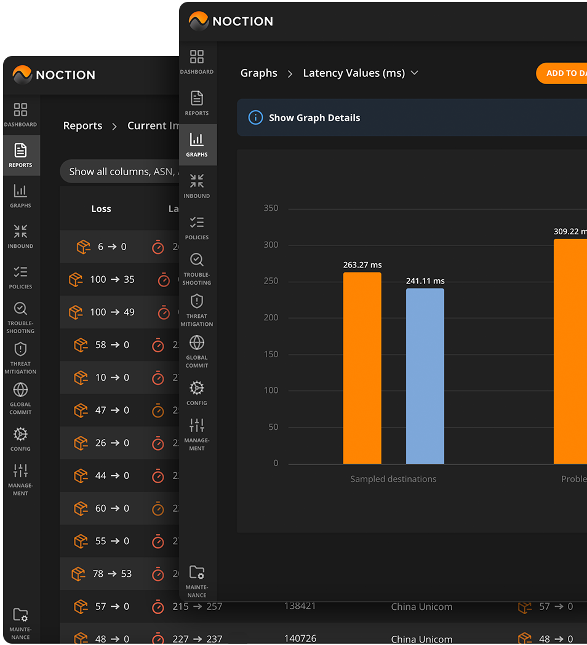The height and width of the screenshot is (645, 587).
Task: Open Threat Mitigation shield in front sidebar
Action: [x=197, y=310]
